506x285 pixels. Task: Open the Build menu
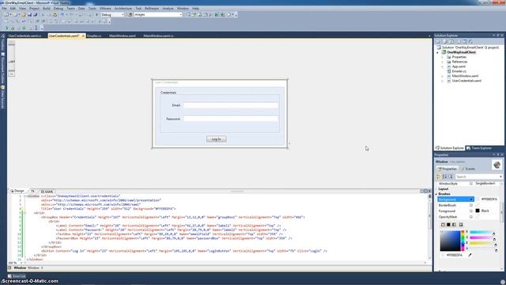click(x=47, y=9)
